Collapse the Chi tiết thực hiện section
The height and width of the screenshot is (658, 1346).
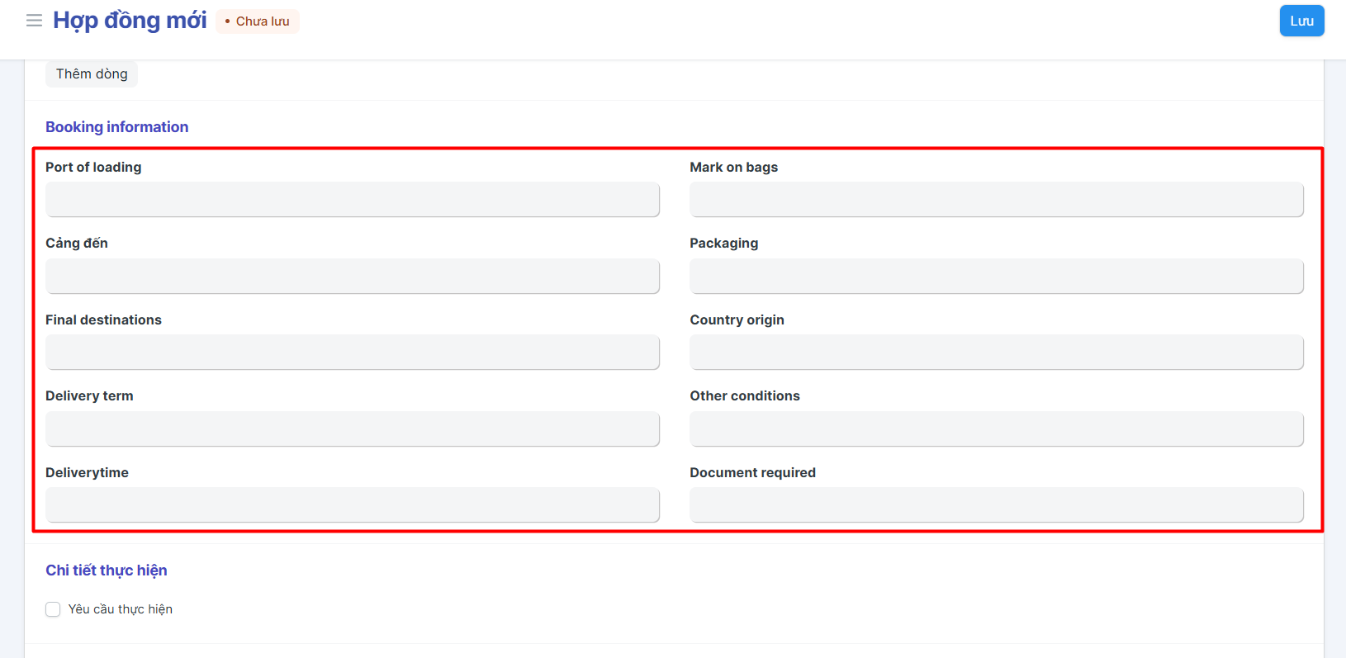[106, 570]
